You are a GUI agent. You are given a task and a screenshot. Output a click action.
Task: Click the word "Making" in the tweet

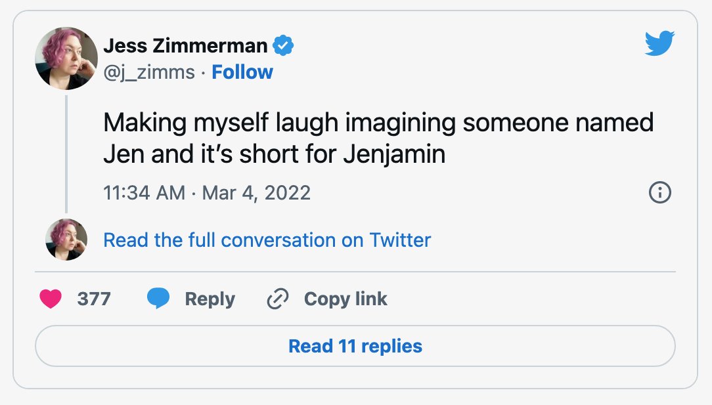tap(145, 123)
